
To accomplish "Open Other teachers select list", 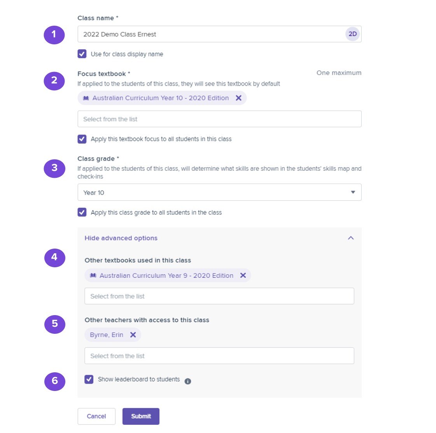I will (219, 356).
